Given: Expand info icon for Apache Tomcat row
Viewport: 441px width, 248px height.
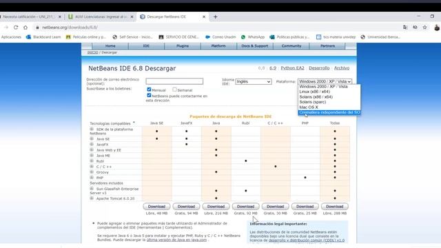Looking at the screenshot, I should 92,198.
